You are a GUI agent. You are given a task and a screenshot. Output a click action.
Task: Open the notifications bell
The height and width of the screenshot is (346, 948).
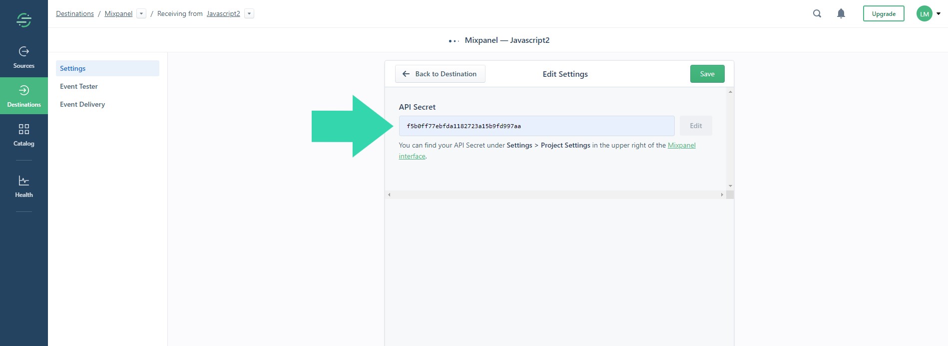pyautogui.click(x=841, y=13)
